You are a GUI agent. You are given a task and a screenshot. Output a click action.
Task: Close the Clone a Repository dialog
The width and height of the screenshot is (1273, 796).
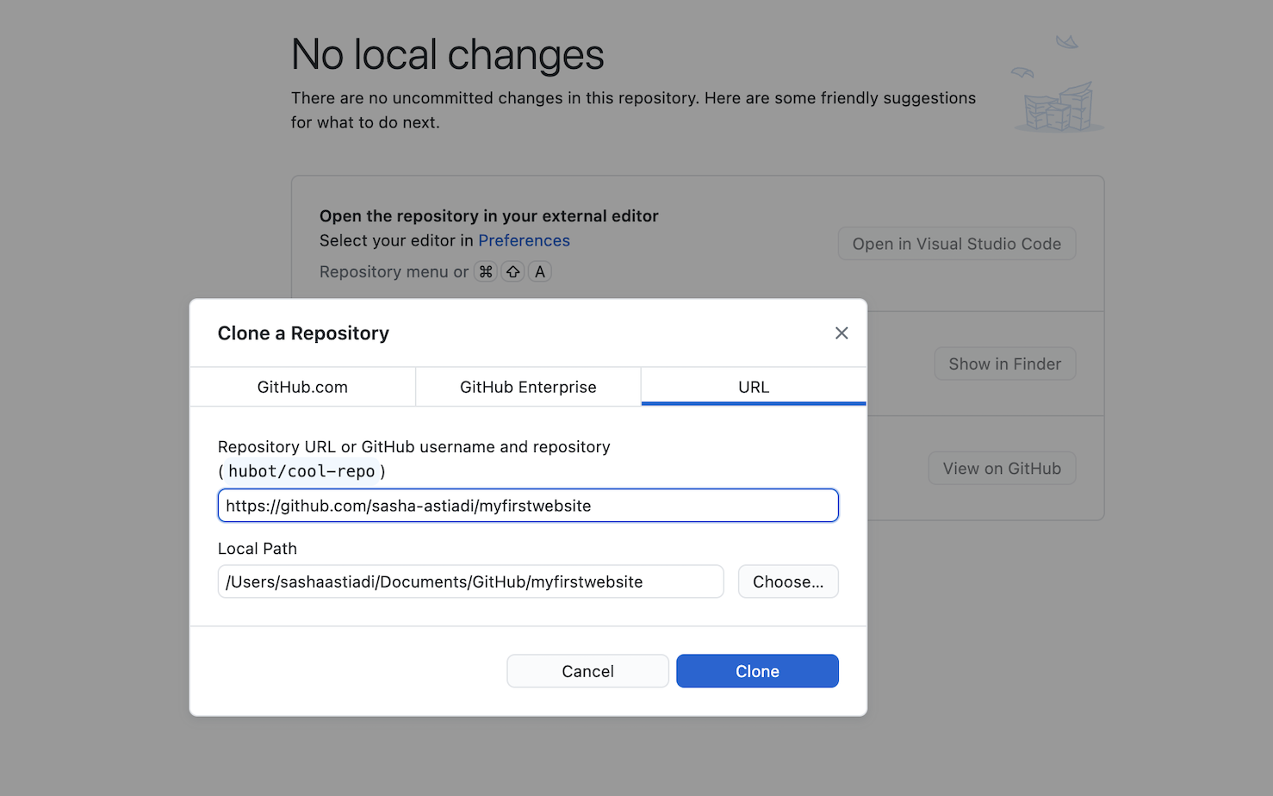(x=841, y=333)
